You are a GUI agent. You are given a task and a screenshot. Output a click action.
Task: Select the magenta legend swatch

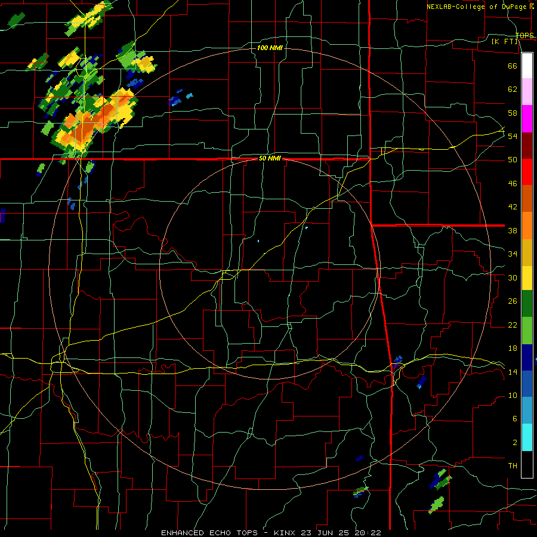(527, 119)
